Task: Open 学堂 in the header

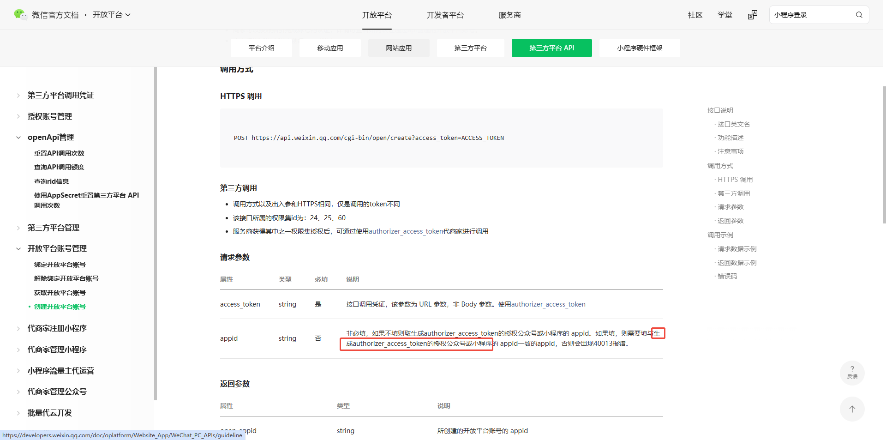Action: [x=724, y=15]
